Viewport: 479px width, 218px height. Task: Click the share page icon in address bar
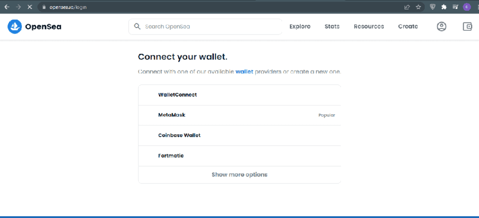pos(407,7)
